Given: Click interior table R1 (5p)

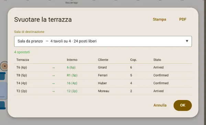Looking at the screenshot, I should pos(72,75).
